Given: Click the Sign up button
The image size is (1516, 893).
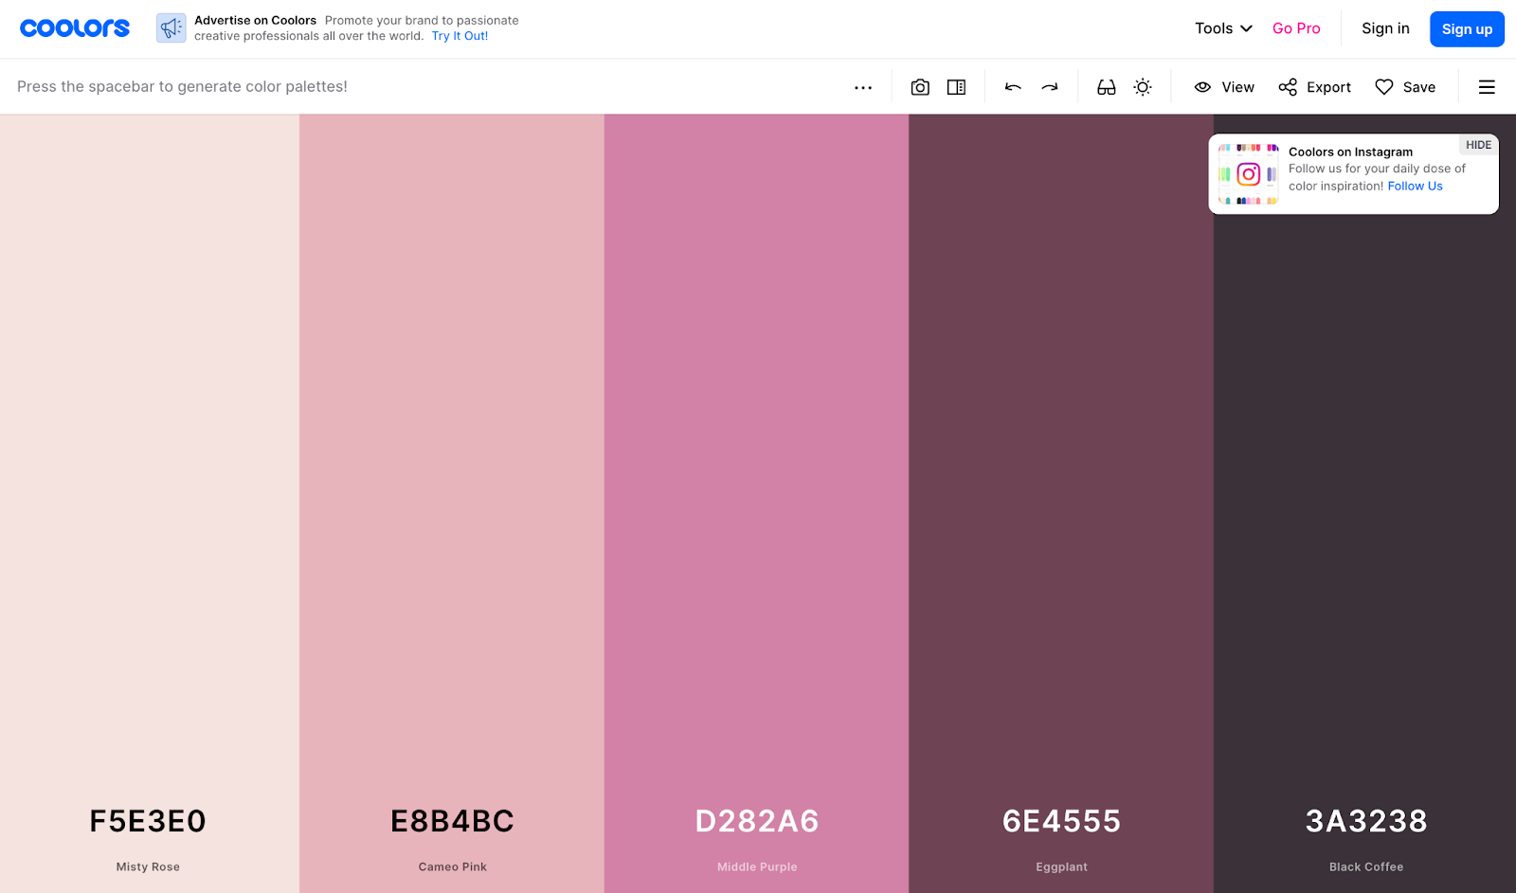Looking at the screenshot, I should tap(1467, 28).
